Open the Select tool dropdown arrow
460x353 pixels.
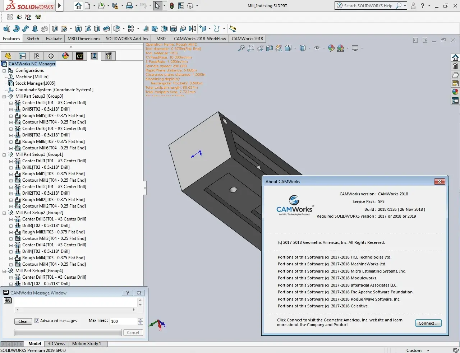(164, 6)
